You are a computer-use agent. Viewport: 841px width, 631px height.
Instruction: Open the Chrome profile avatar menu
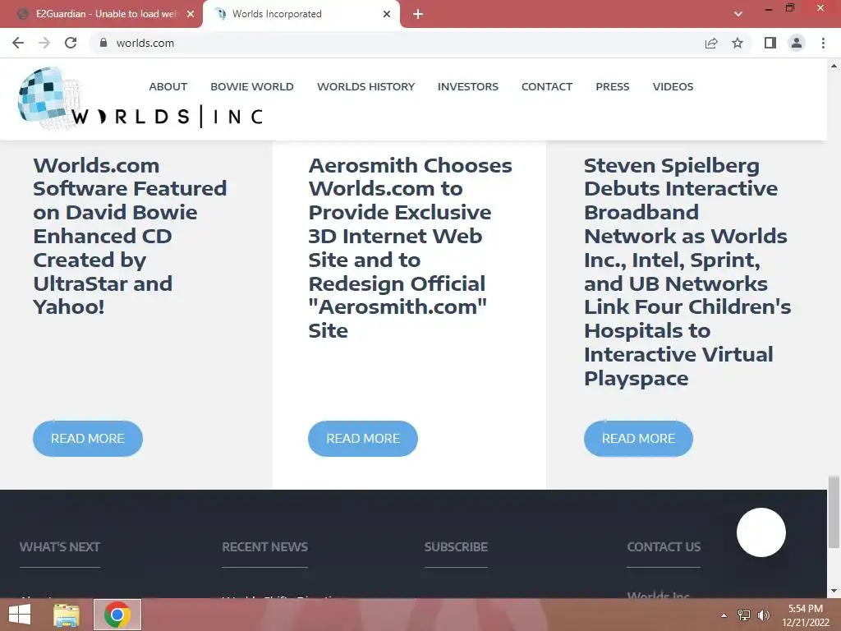[x=797, y=43]
